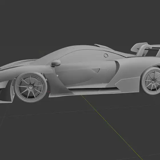Select the rear wheel of the car
The image size is (160, 160).
(151, 81)
